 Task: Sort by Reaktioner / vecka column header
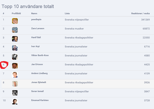(140, 13)
